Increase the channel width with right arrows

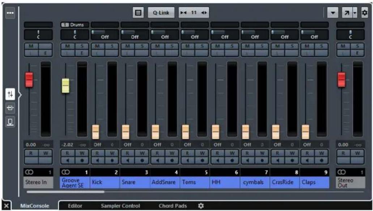tap(204, 13)
